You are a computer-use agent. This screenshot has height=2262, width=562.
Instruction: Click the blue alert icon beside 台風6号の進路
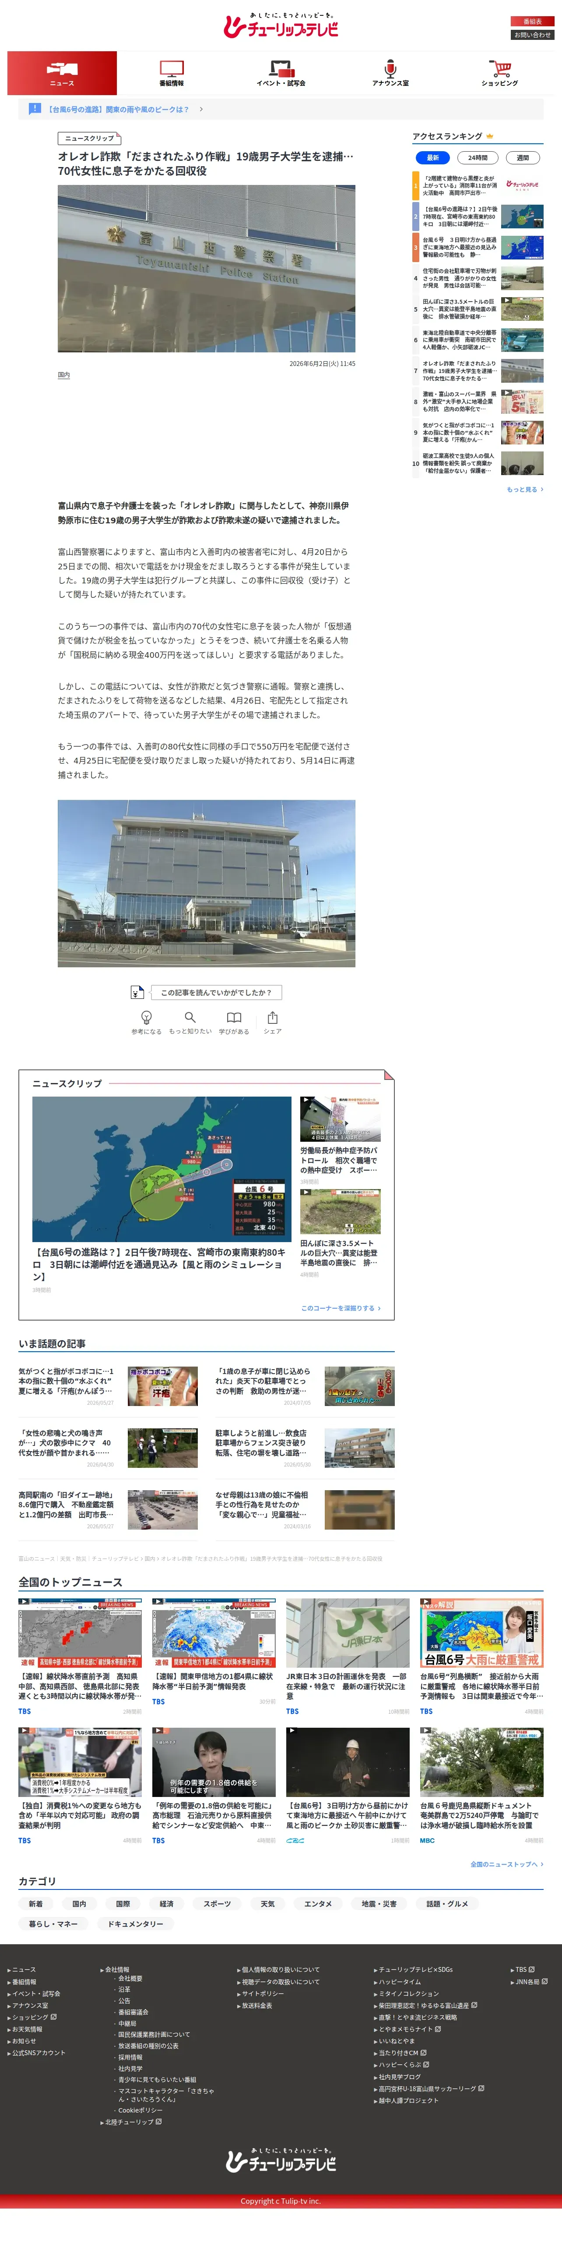click(34, 109)
